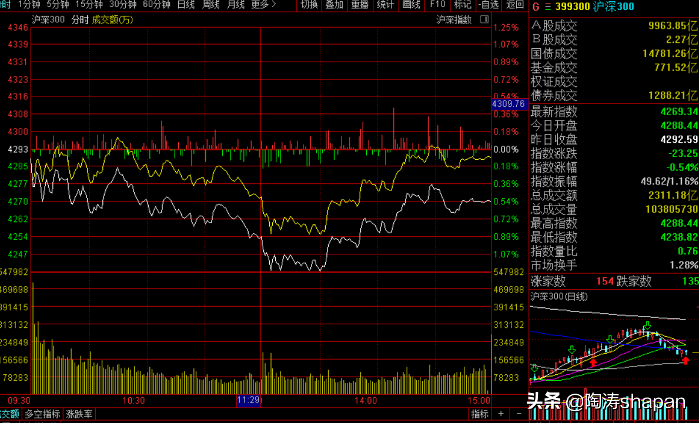Click the 指数振幅 value 49.62/1.16%

(669, 182)
